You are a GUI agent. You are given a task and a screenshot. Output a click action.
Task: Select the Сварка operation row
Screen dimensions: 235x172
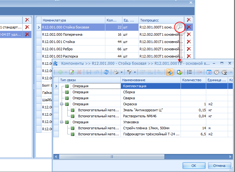click(143, 98)
